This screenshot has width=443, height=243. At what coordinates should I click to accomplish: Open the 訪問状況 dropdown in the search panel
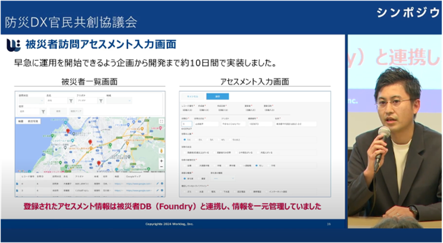pyautogui.click(x=31, y=101)
